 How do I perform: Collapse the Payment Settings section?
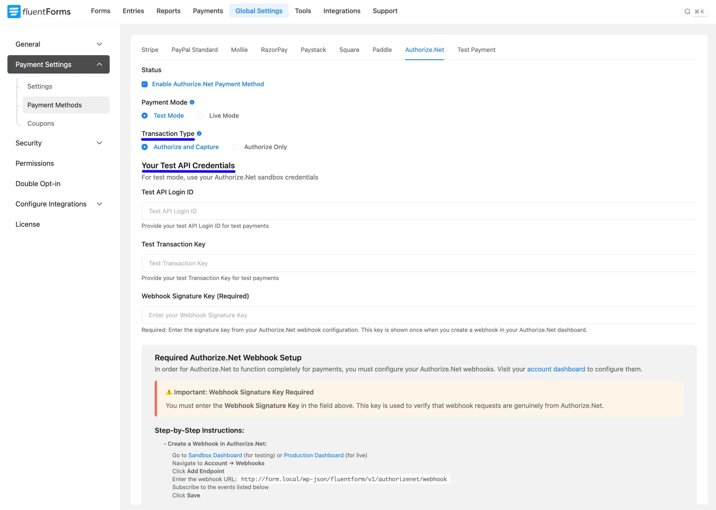pos(99,64)
